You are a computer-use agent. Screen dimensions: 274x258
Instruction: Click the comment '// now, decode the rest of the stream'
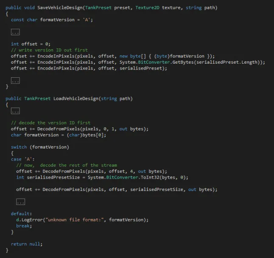(67, 165)
